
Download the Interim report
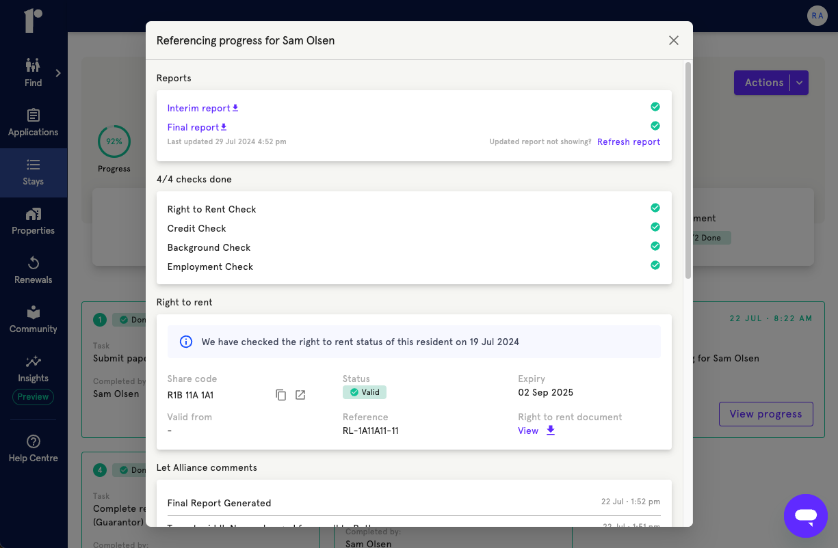tap(202, 108)
